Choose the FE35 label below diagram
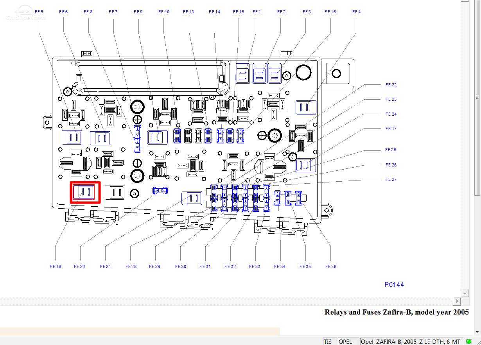Viewport: 481px width, 345px height. click(305, 266)
